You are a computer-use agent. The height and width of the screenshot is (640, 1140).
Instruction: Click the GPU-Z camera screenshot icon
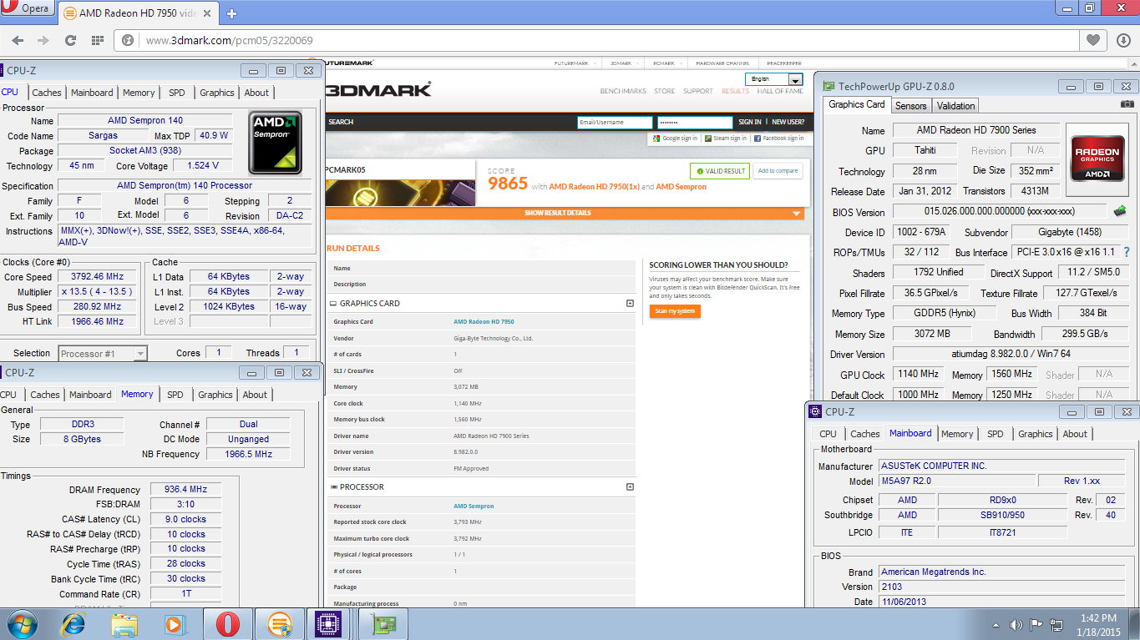tap(1127, 104)
